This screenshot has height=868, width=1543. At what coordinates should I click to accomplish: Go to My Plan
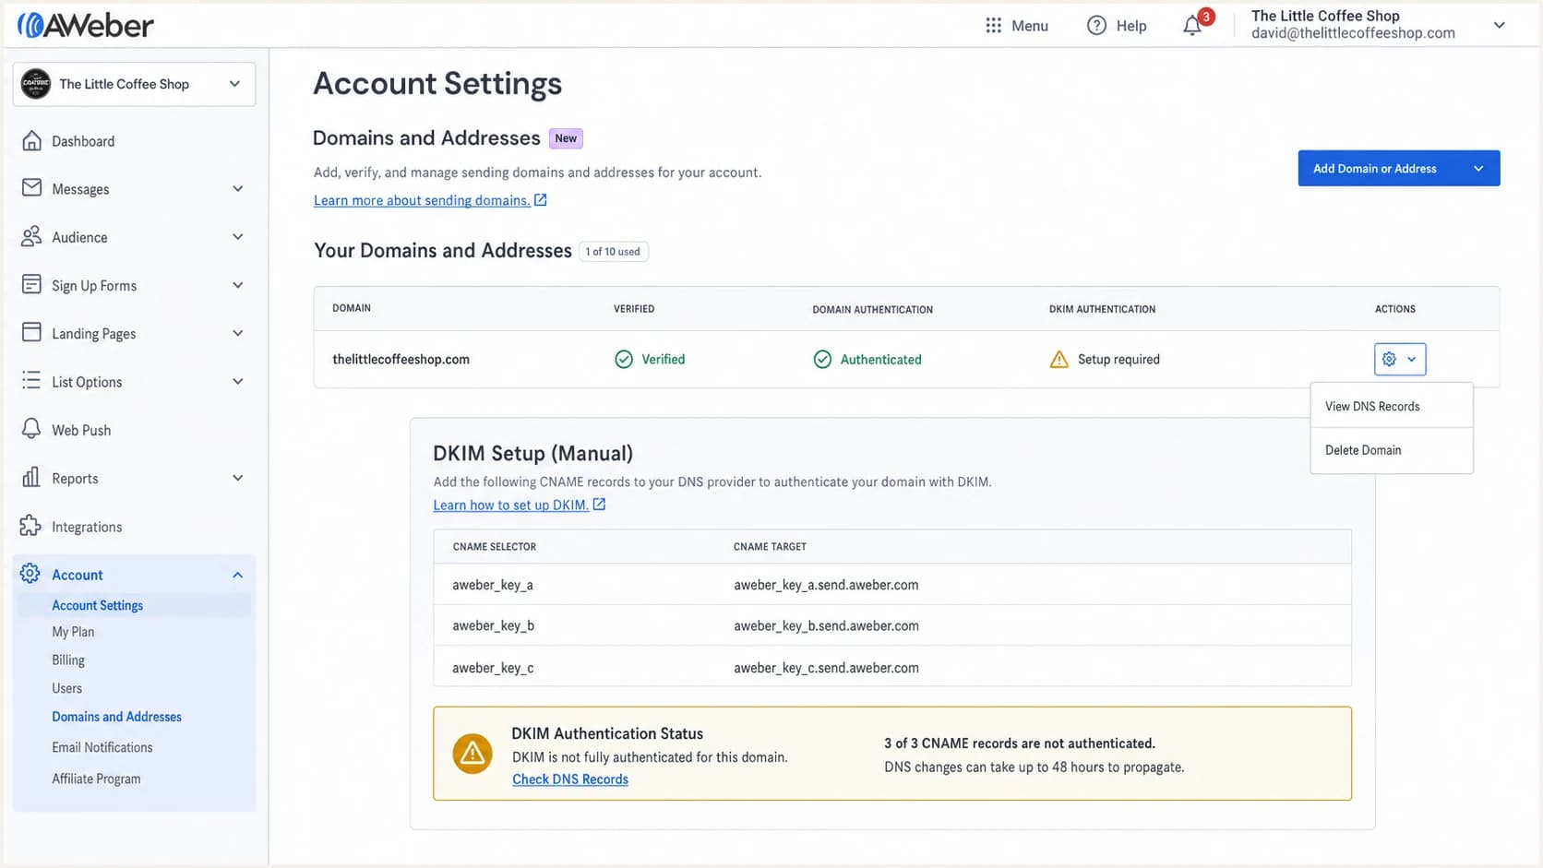click(73, 632)
